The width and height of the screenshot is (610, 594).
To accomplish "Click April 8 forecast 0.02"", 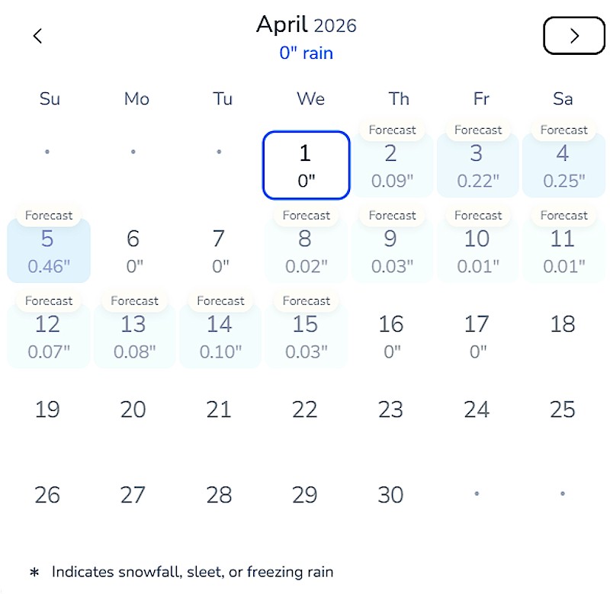I will coord(305,251).
